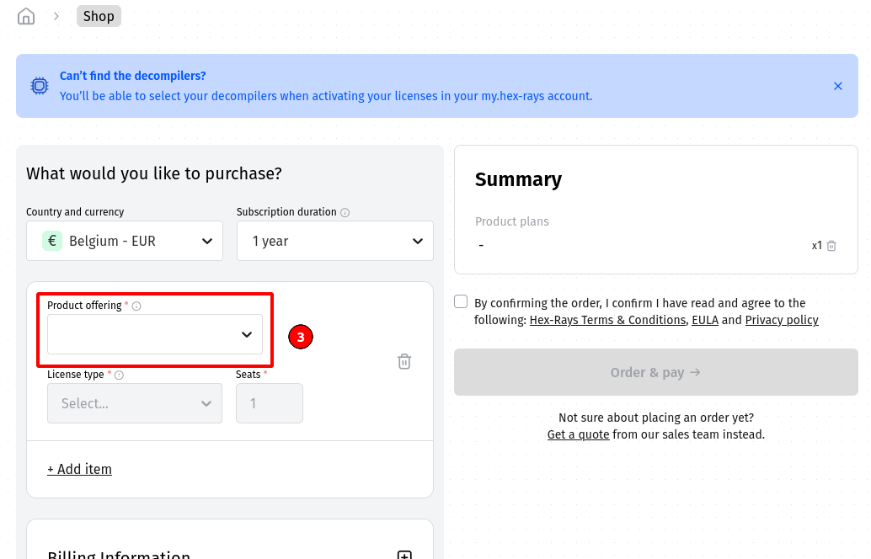Open the Product offering dropdown
This screenshot has width=871, height=559.
[155, 334]
